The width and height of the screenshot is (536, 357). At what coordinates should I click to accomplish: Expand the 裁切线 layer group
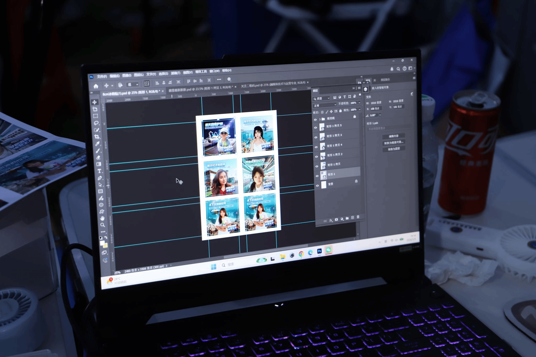click(x=320, y=119)
